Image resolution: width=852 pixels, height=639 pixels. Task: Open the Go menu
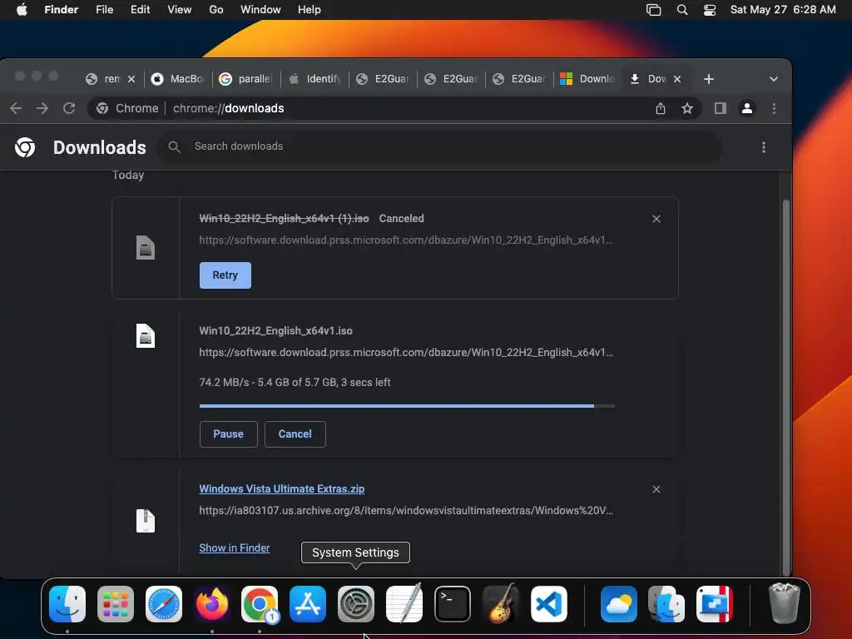[x=216, y=10]
